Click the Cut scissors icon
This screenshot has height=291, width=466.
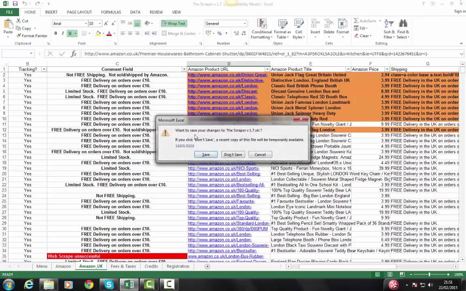(19, 21)
